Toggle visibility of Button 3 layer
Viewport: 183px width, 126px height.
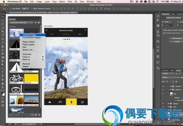point(163,90)
